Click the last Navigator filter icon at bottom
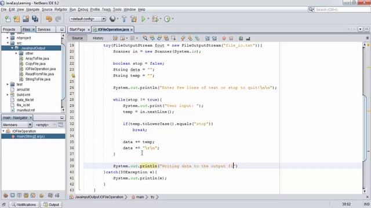Viewport: 371px width, 208px height. (x=57, y=195)
